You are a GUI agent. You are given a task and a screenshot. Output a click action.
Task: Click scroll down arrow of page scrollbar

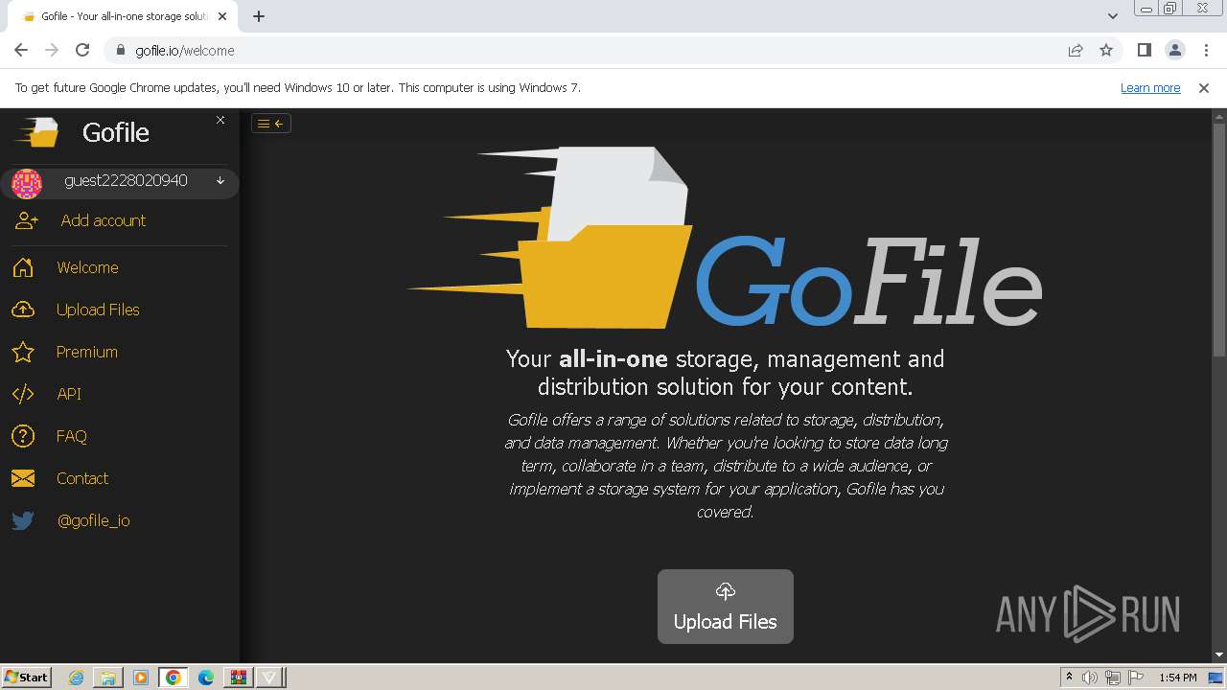point(1219,655)
